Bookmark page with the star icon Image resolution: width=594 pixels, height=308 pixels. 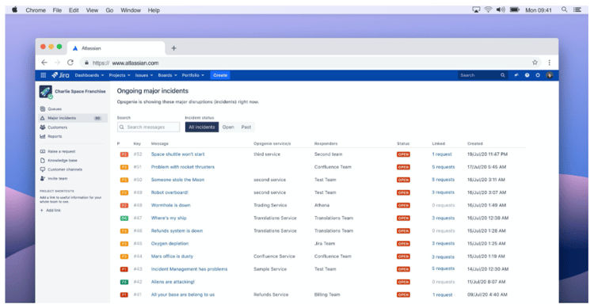point(535,63)
